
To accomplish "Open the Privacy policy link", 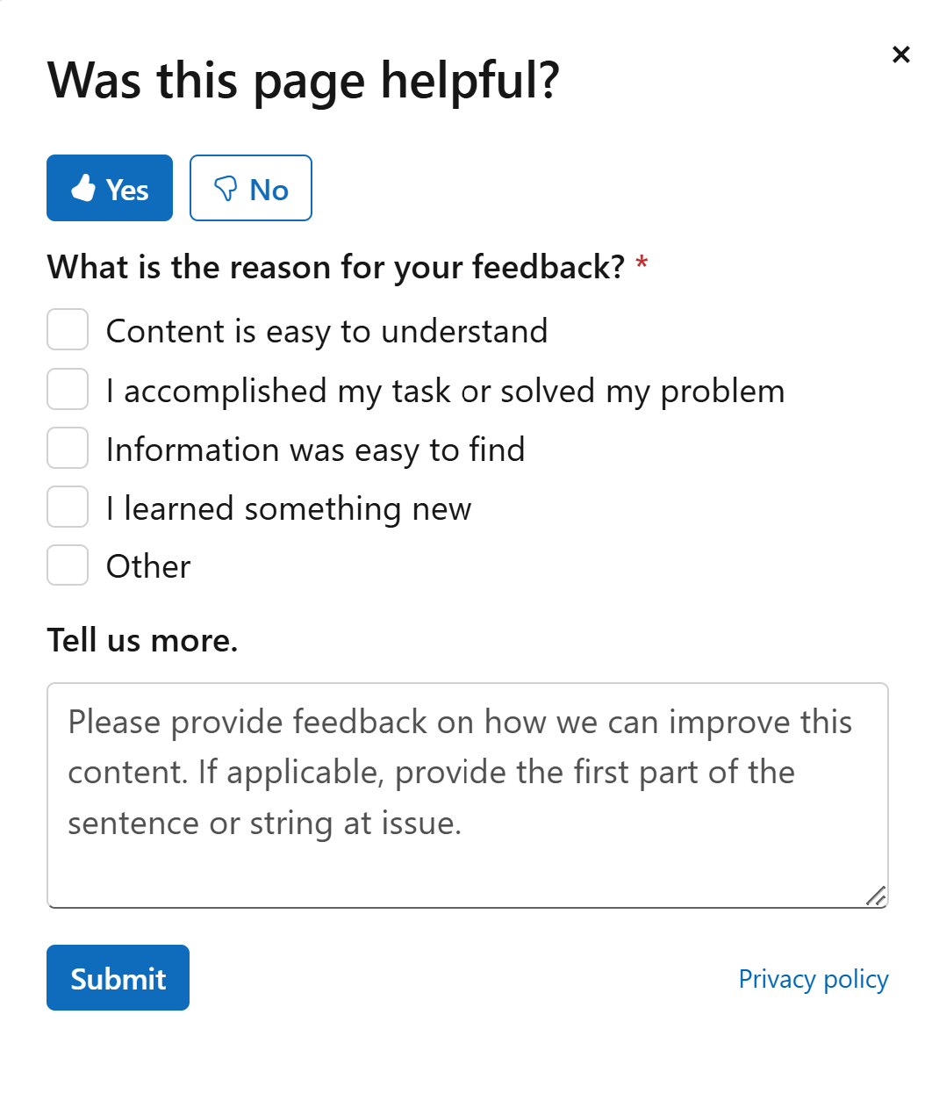I will point(813,978).
